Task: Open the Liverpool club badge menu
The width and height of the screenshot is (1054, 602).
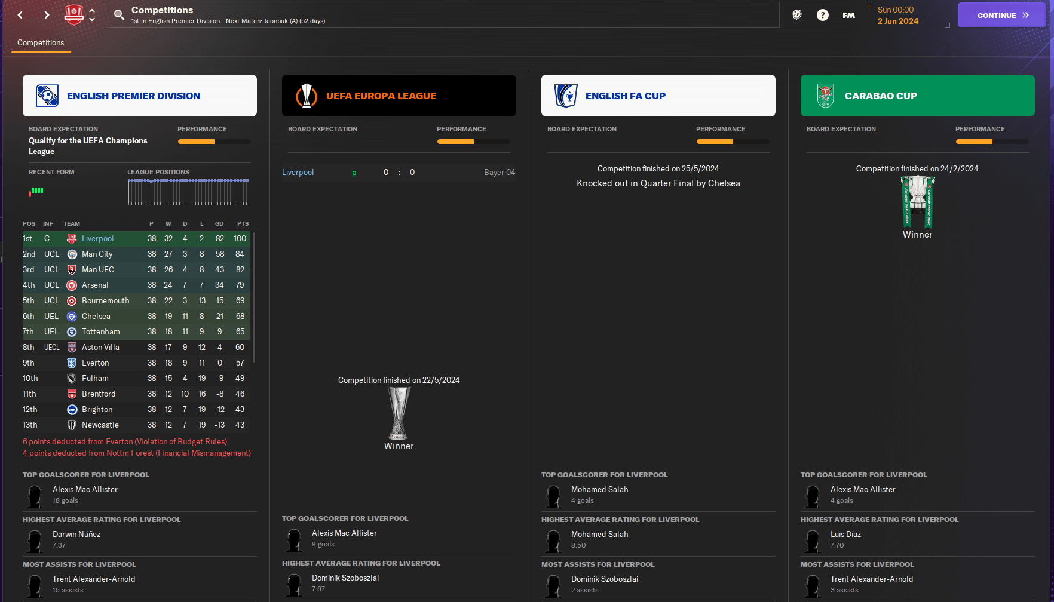Action: click(74, 14)
